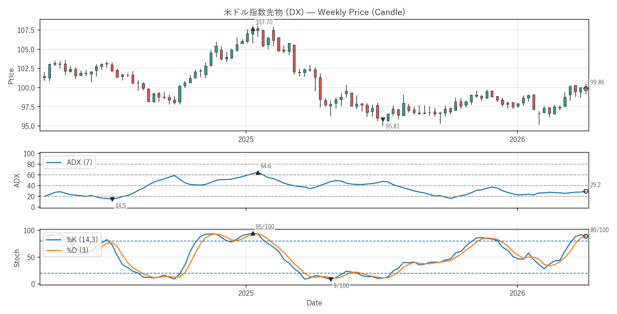The image size is (617, 314).
Task: Click the stochastic low marker at 9/100
Action: 331,279
